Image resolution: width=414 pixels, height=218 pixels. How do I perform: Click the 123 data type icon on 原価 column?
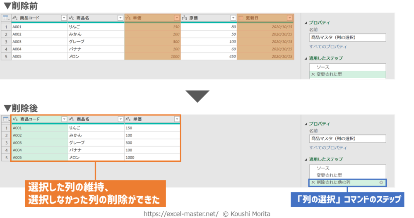(x=184, y=18)
